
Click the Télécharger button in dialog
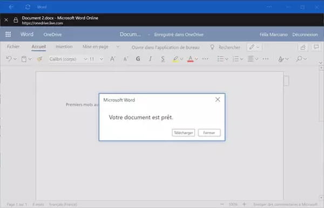(183, 133)
